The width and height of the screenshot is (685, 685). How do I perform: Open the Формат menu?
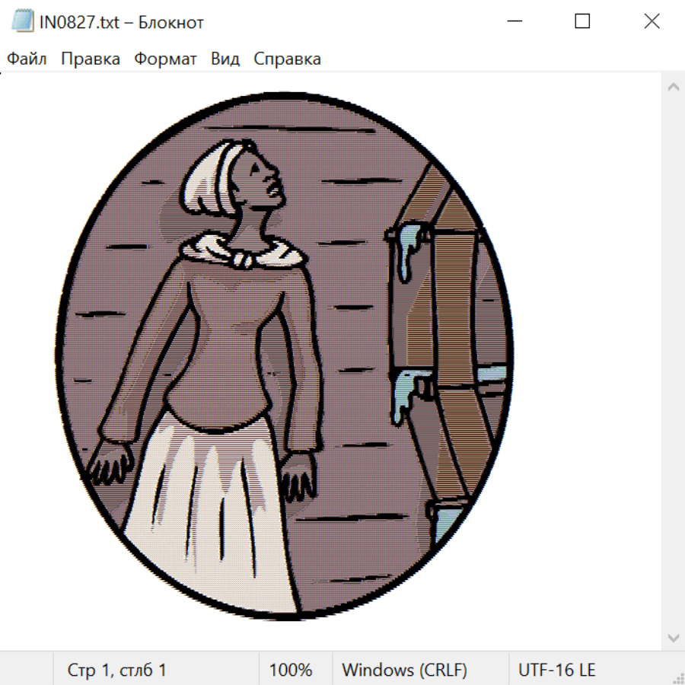[x=165, y=59]
